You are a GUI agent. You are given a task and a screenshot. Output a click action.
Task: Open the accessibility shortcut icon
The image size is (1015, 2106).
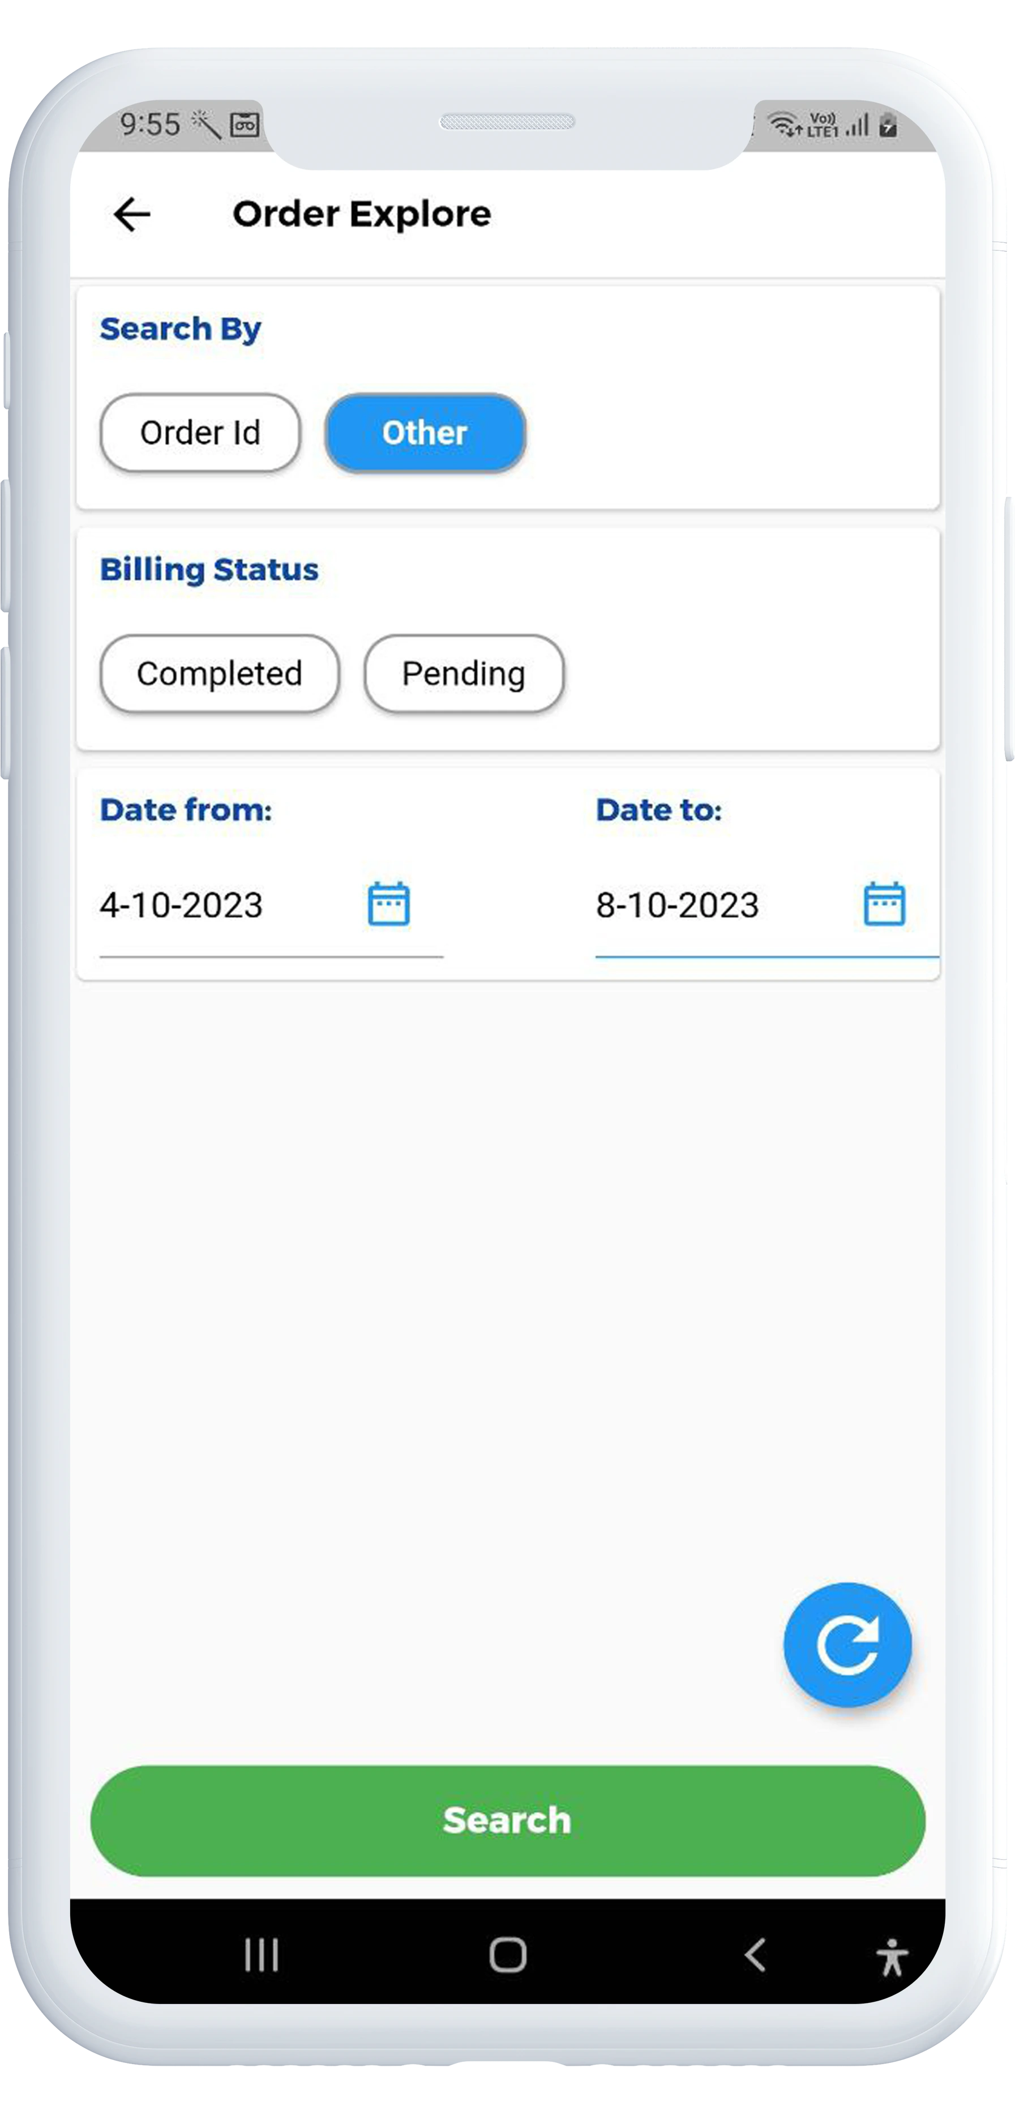pos(892,1957)
